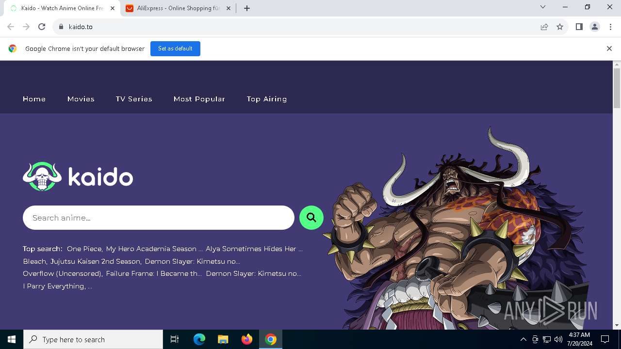Launch Firefox from the taskbar
Image resolution: width=621 pixels, height=349 pixels.
point(247,339)
